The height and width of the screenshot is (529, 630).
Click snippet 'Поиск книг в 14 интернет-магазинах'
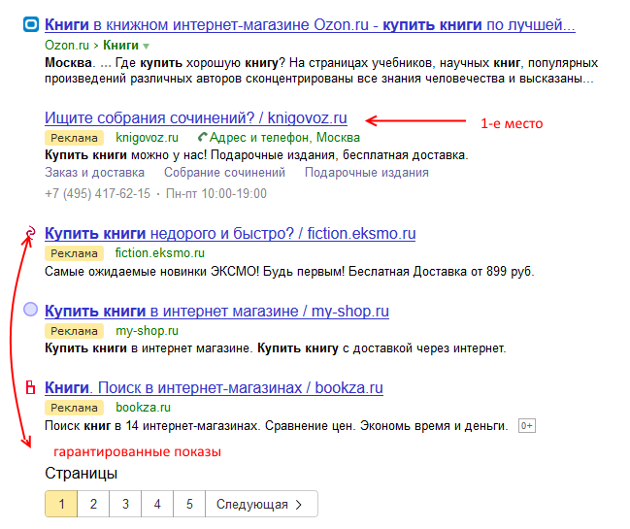[x=277, y=426]
